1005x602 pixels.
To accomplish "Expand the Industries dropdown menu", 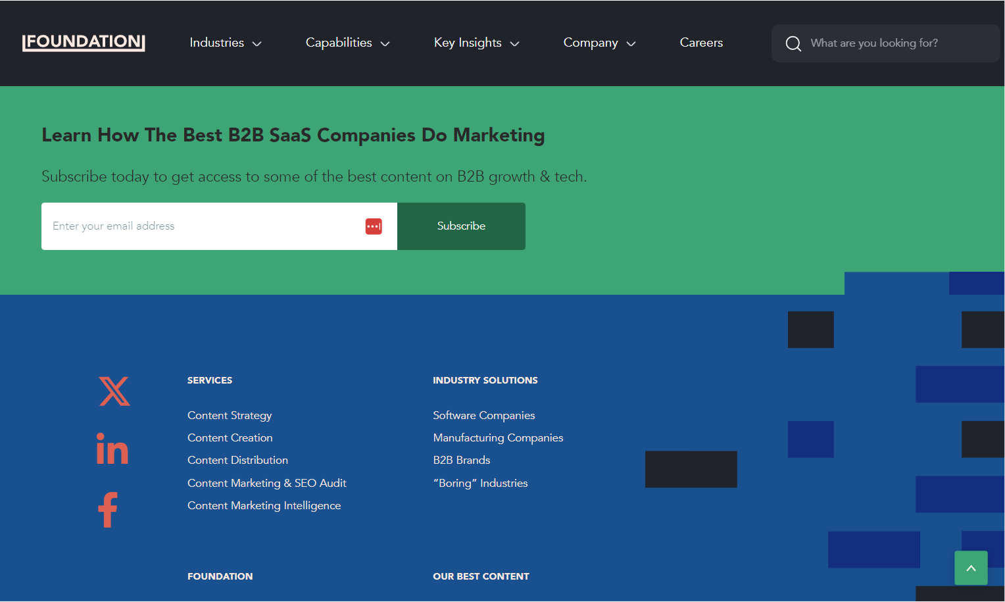I will click(x=225, y=43).
